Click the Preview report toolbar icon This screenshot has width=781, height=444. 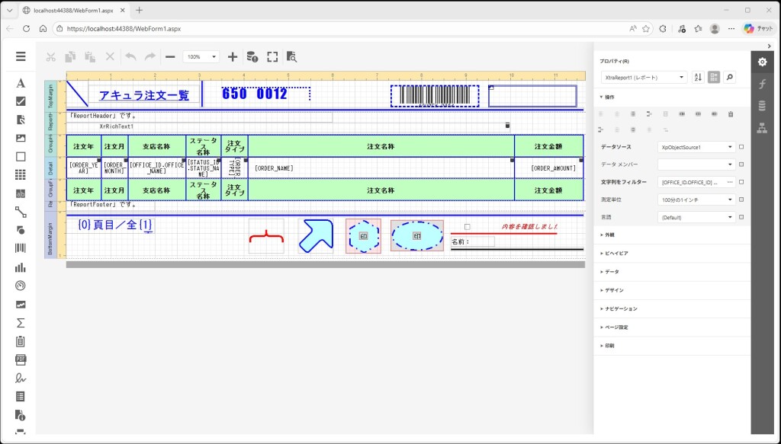pos(291,57)
